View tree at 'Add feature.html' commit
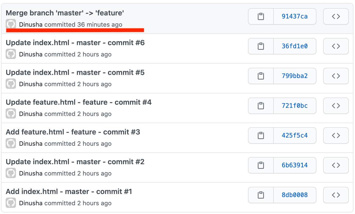 click(336, 135)
